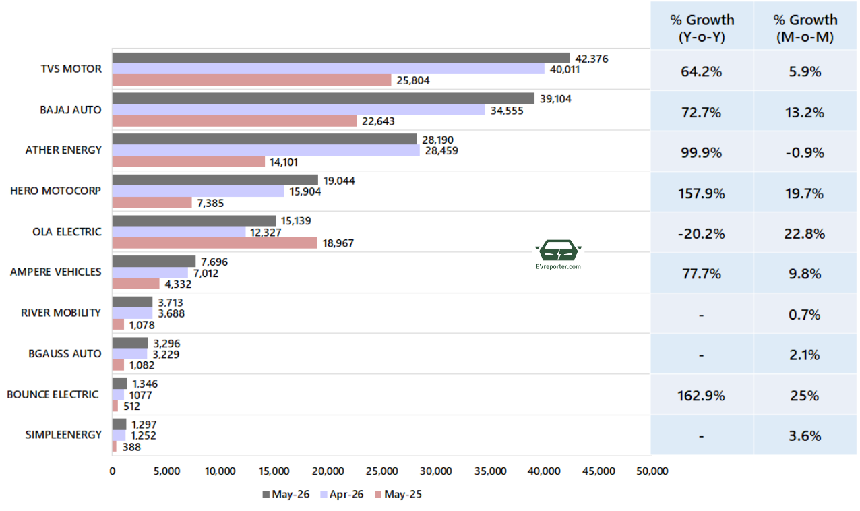Click the 157.9% Y-o-Y growth cell
Viewport: 860px width, 511px height.
point(702,193)
